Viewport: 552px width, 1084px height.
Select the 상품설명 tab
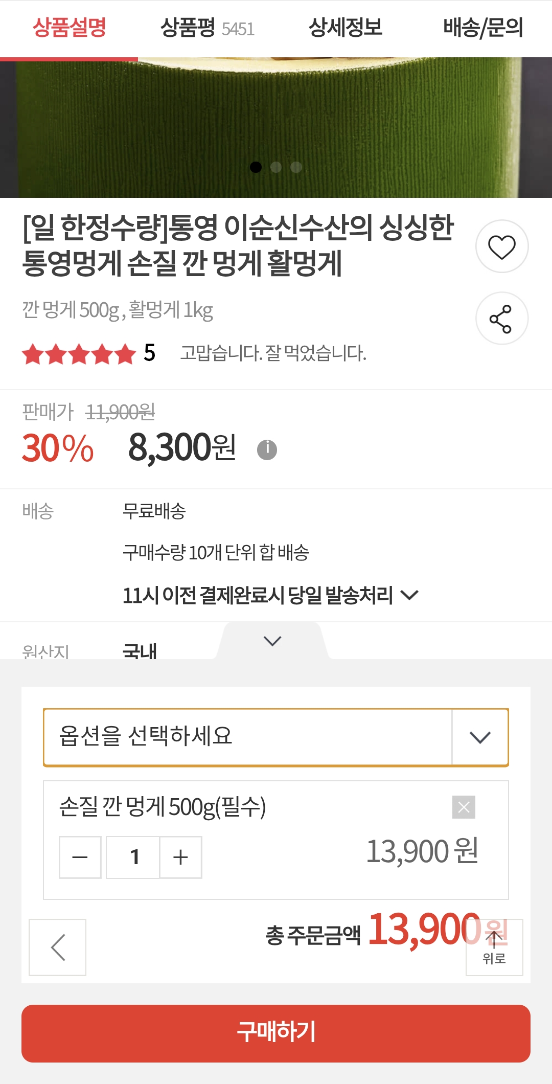pos(70,28)
